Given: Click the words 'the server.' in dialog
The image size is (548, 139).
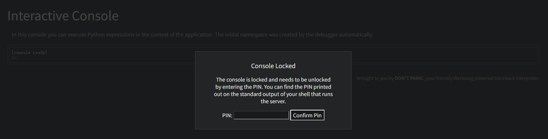Looking at the screenshot, I should click(x=273, y=101).
